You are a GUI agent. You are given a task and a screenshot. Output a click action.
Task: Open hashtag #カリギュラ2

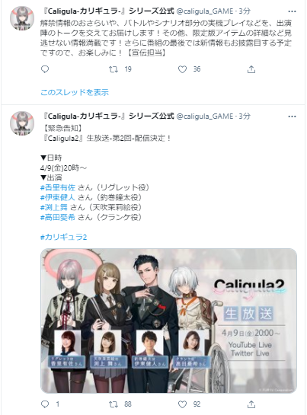coord(63,237)
